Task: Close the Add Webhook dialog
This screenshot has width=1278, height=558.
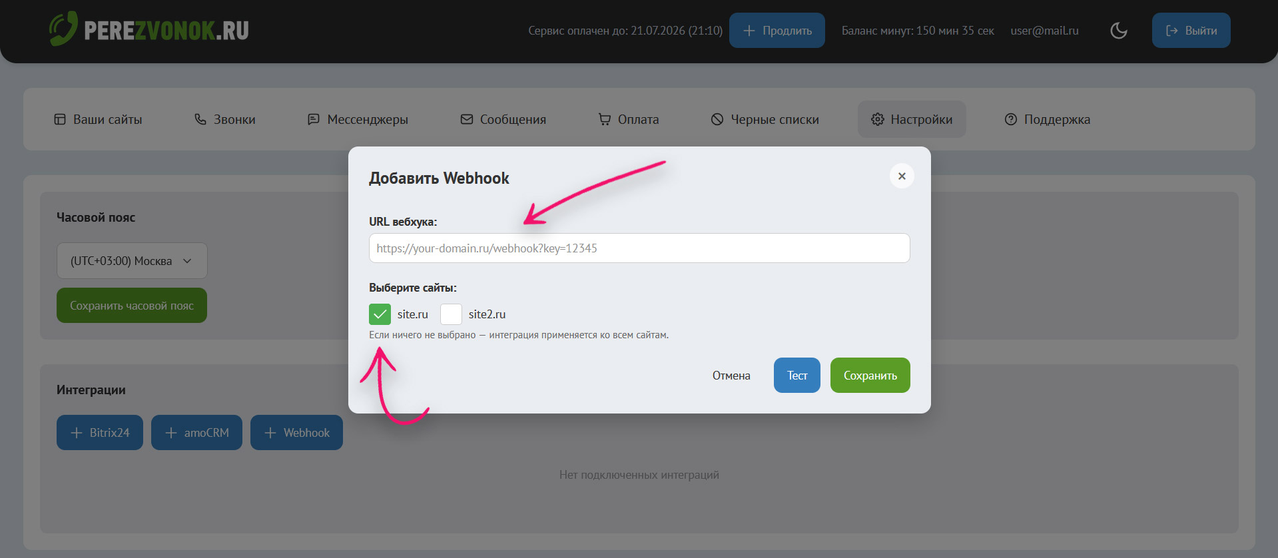Action: (901, 176)
